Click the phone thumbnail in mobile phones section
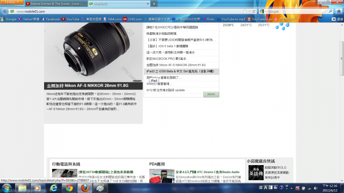Image resolution: width=344 pixels, height=193 pixels. click(64, 173)
